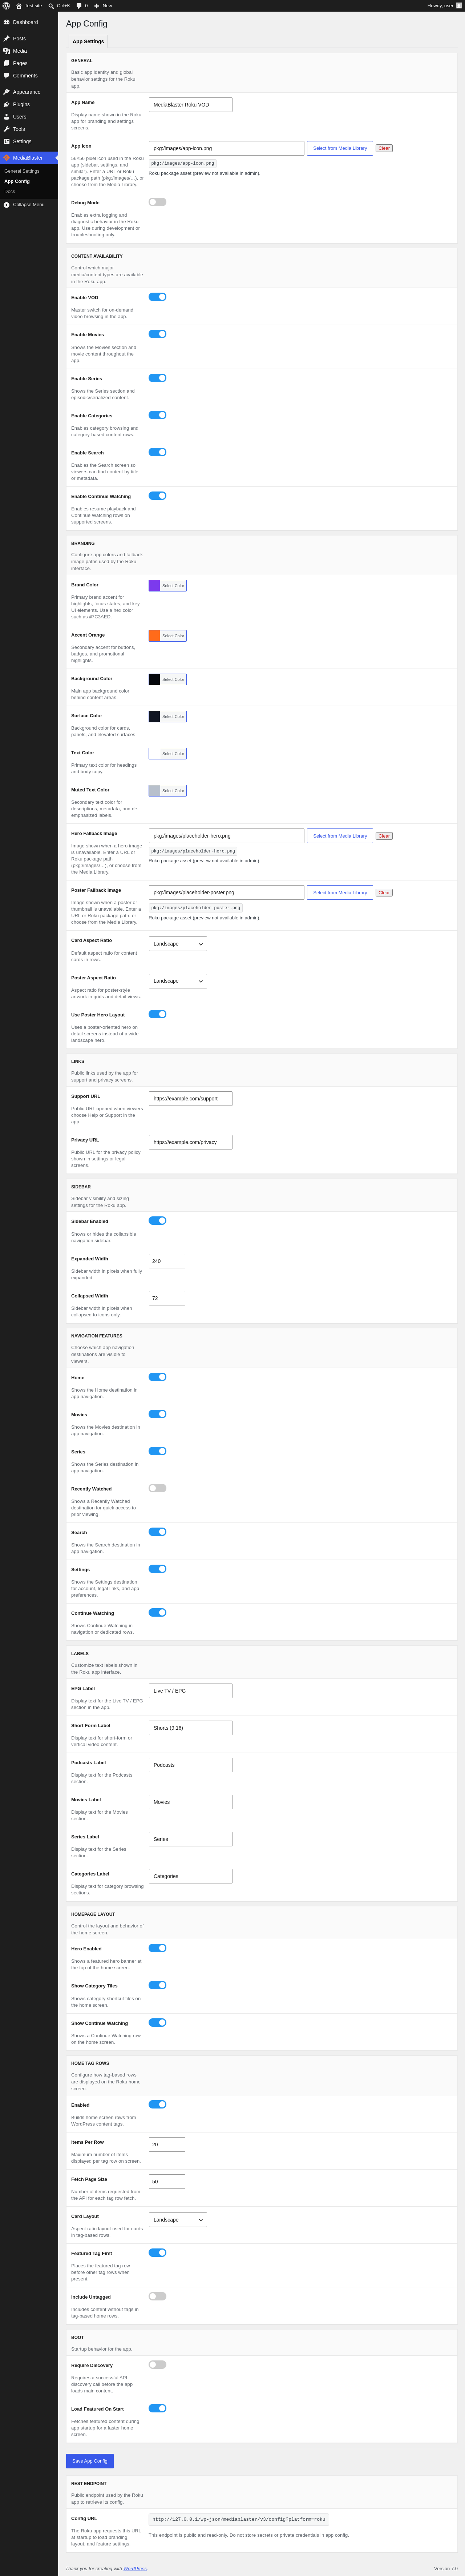465x2576 pixels.
Task: Click the Posts pin icon
Action: pyautogui.click(x=7, y=39)
